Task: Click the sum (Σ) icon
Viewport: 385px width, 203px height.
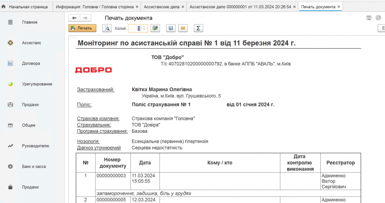Action: click(x=198, y=28)
